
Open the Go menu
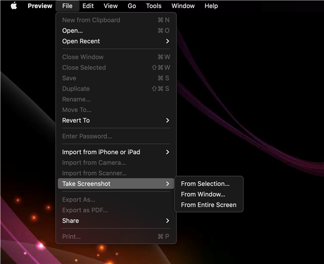[x=132, y=6]
